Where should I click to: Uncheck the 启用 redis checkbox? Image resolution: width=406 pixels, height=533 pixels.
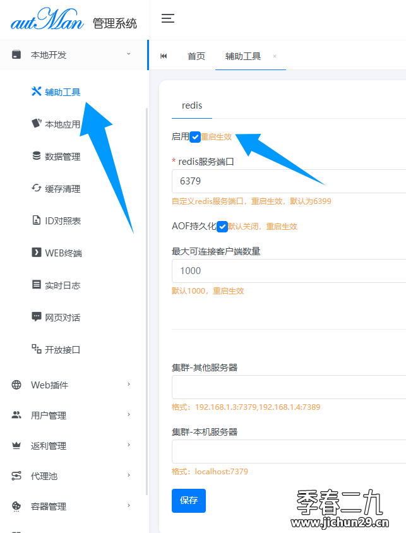195,137
